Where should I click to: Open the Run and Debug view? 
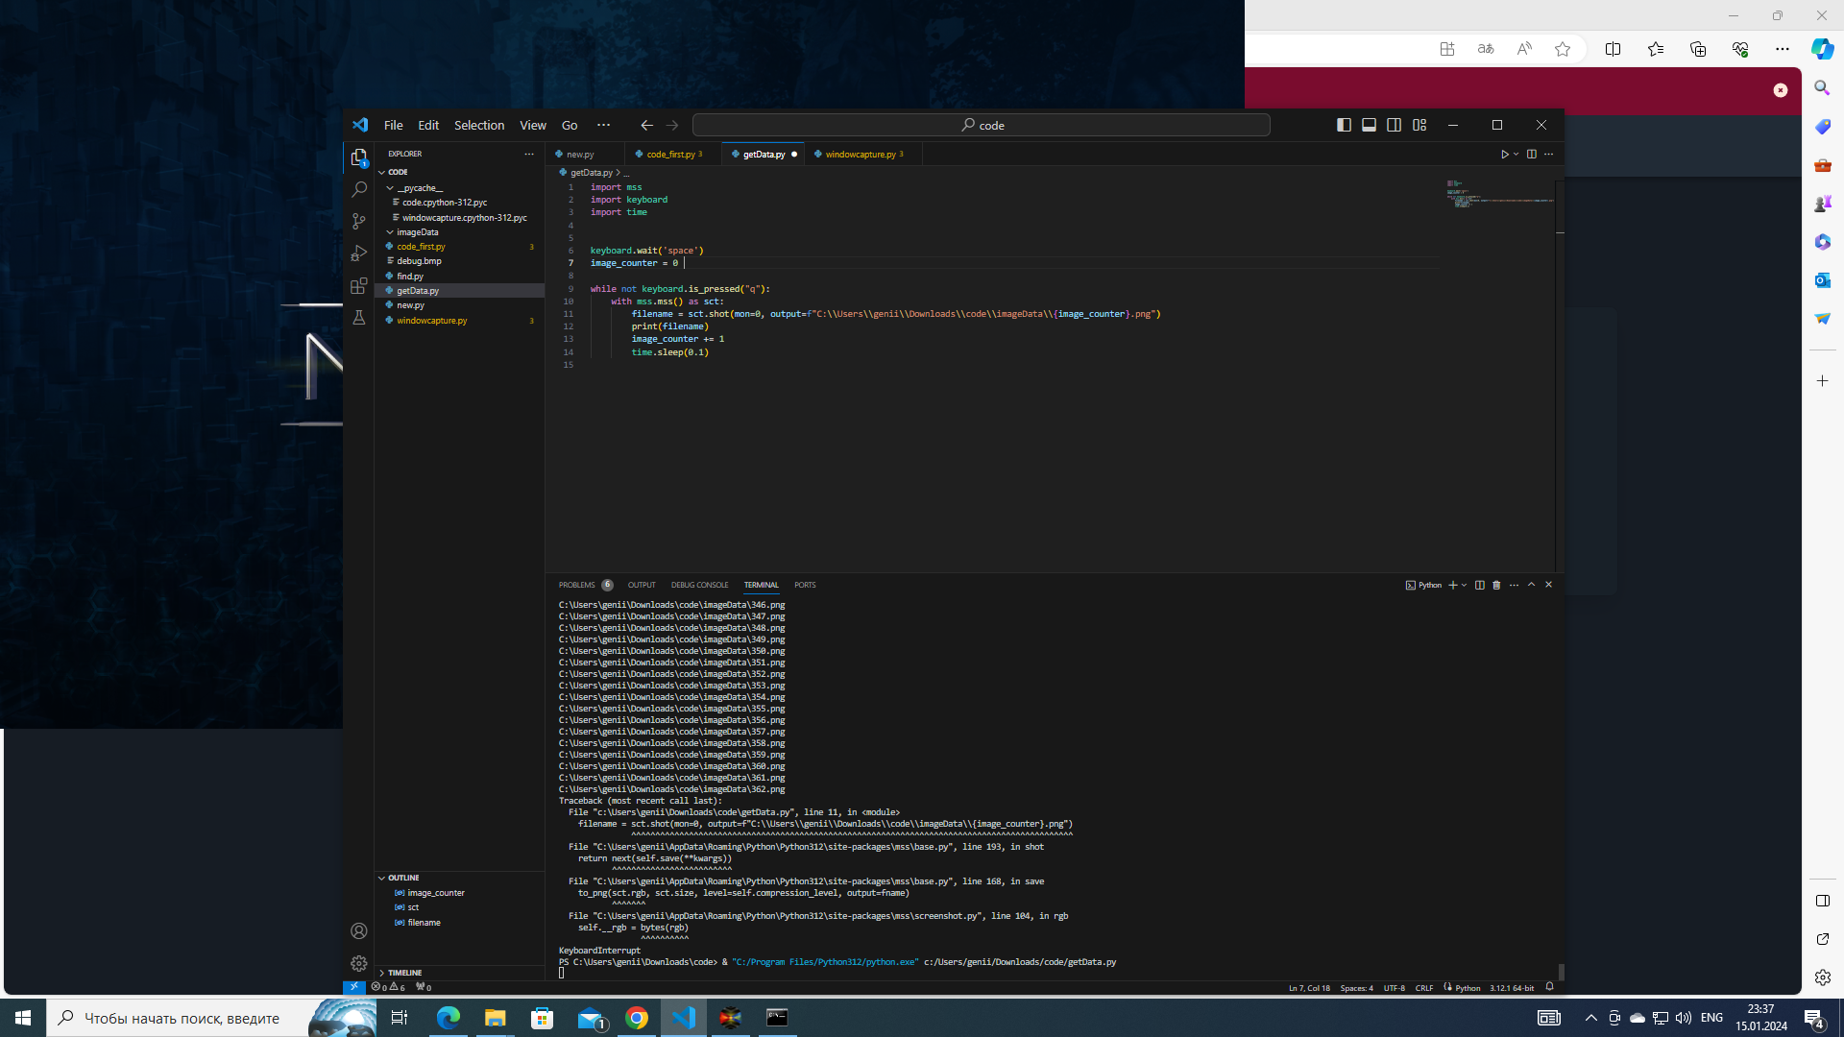pos(359,253)
